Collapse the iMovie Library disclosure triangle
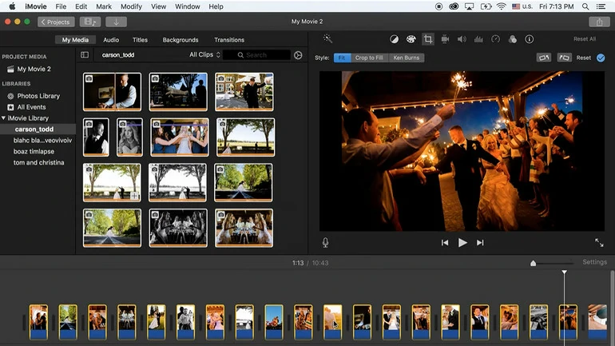Viewport: 615px width, 346px height. point(3,117)
